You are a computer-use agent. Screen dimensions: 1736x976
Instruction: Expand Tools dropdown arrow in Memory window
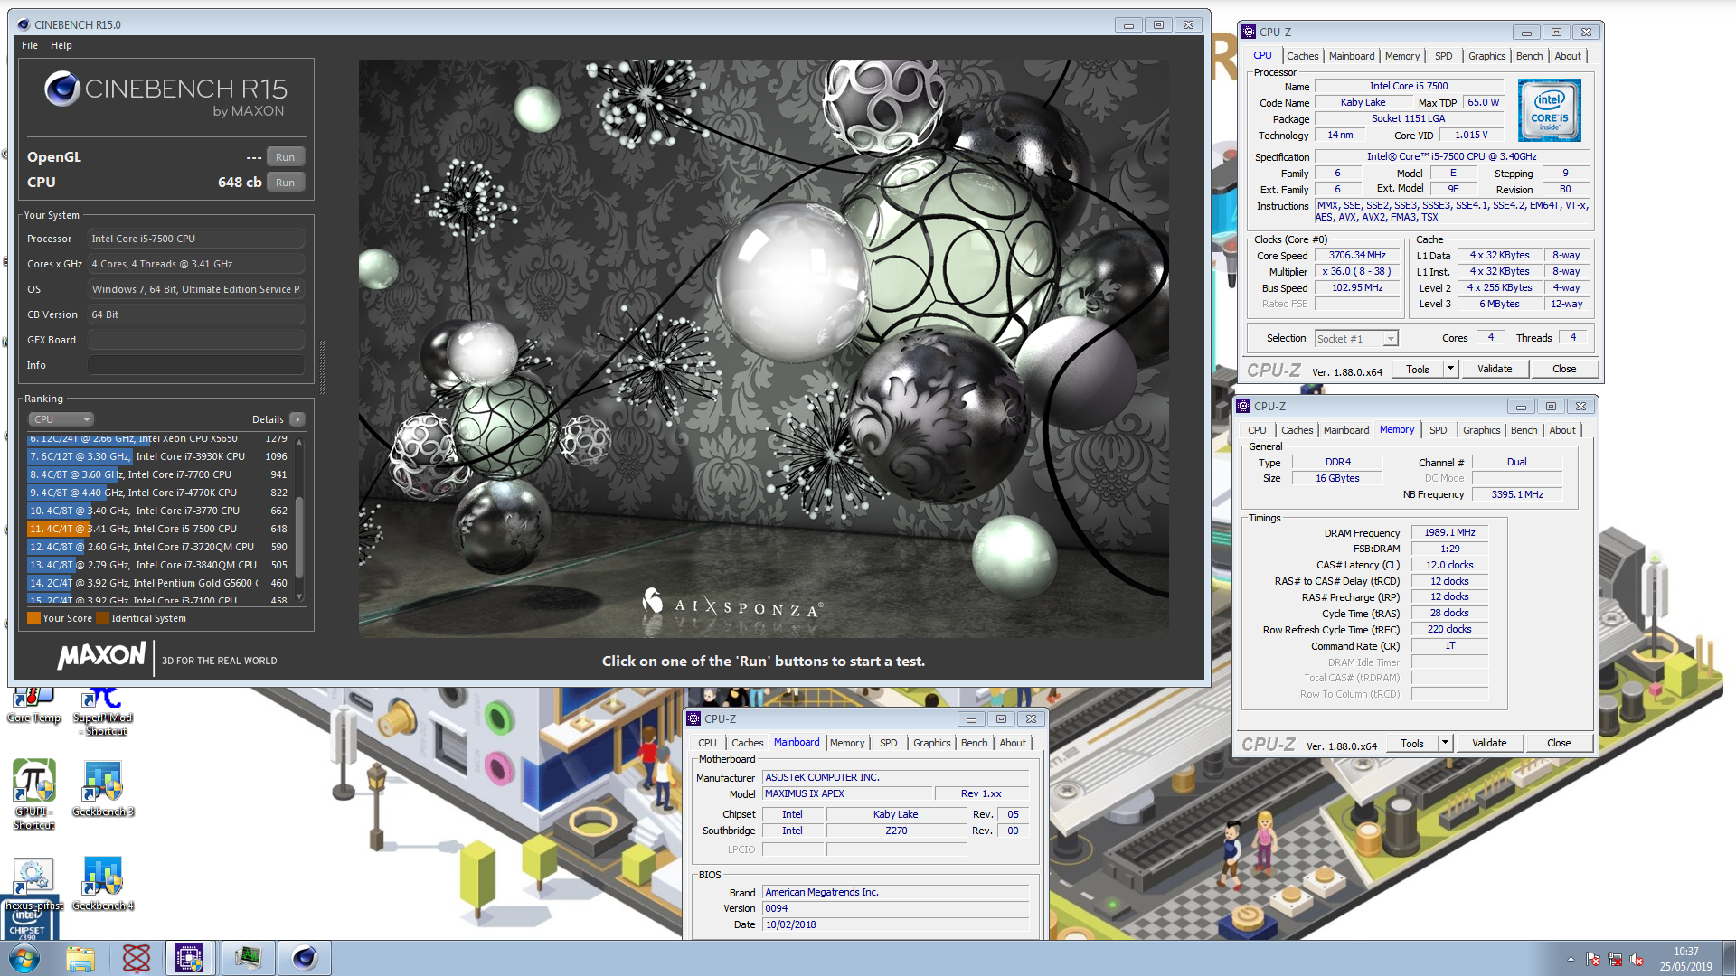coord(1445,743)
